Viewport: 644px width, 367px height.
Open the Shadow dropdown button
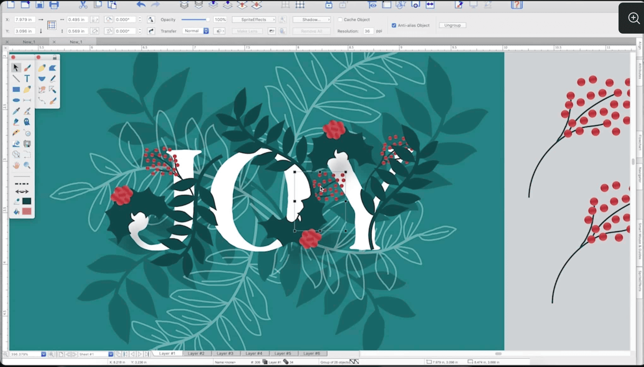click(x=311, y=20)
